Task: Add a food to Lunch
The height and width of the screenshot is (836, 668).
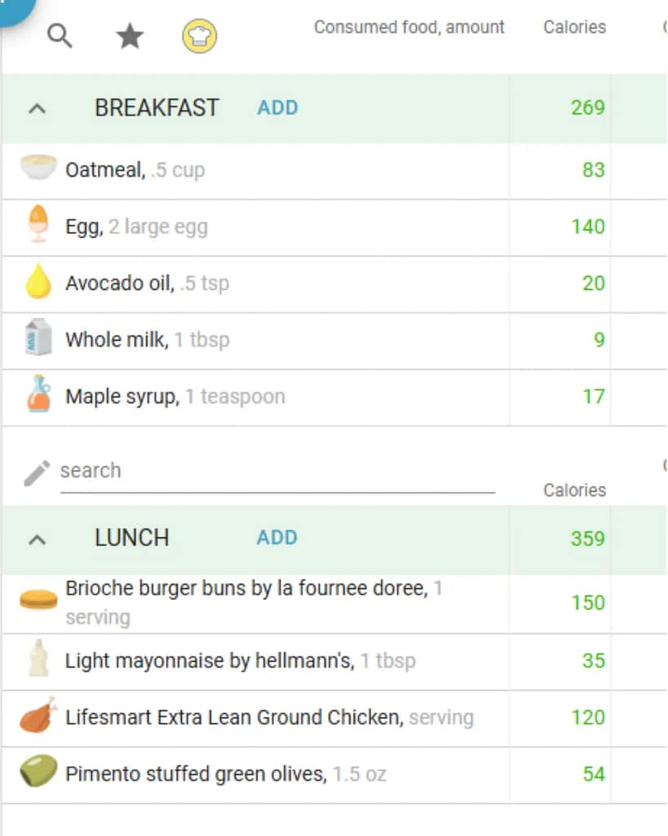Action: coord(277,538)
